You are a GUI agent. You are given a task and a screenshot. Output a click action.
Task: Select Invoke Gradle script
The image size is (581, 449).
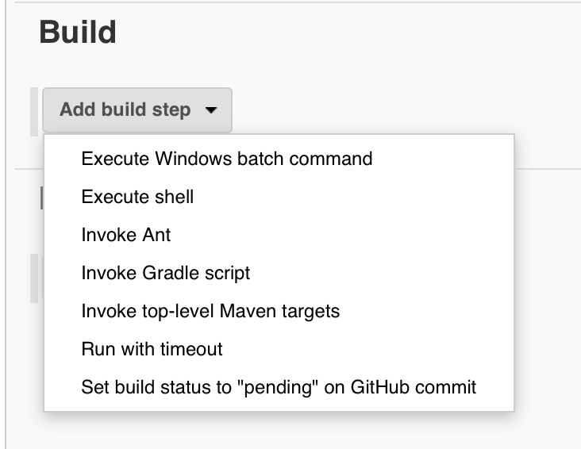[165, 273]
